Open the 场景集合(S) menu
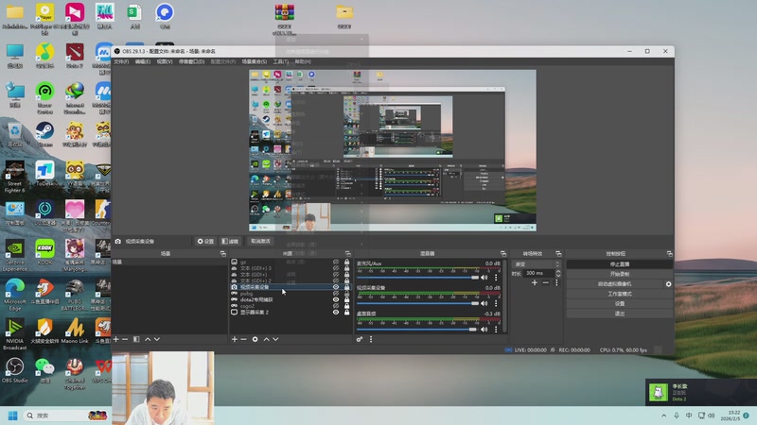Image resolution: width=757 pixels, height=425 pixels. click(254, 61)
